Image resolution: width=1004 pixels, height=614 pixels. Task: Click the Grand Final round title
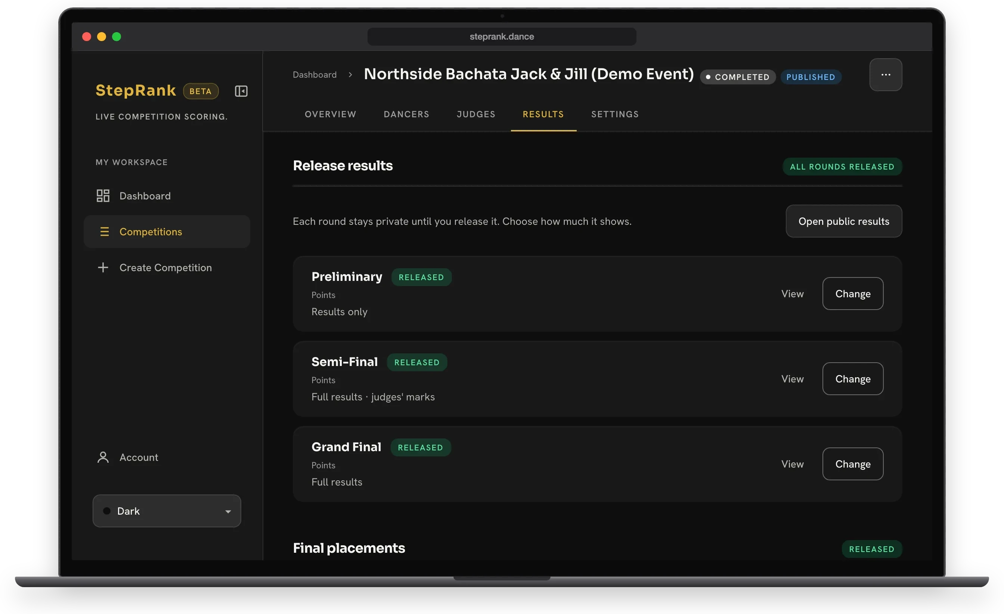coord(346,447)
